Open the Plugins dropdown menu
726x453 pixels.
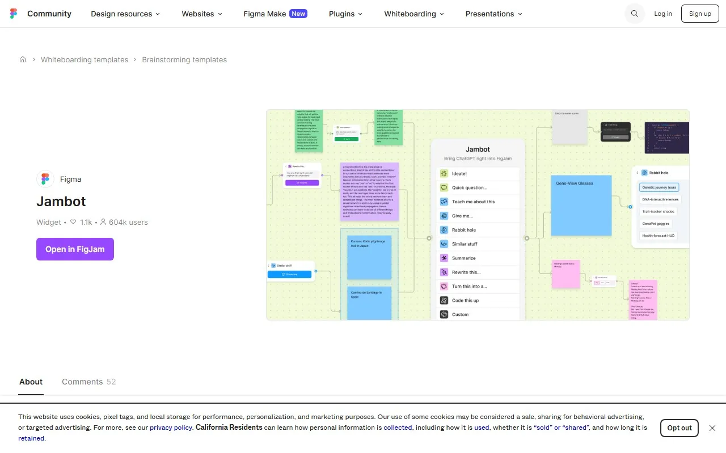click(x=345, y=14)
